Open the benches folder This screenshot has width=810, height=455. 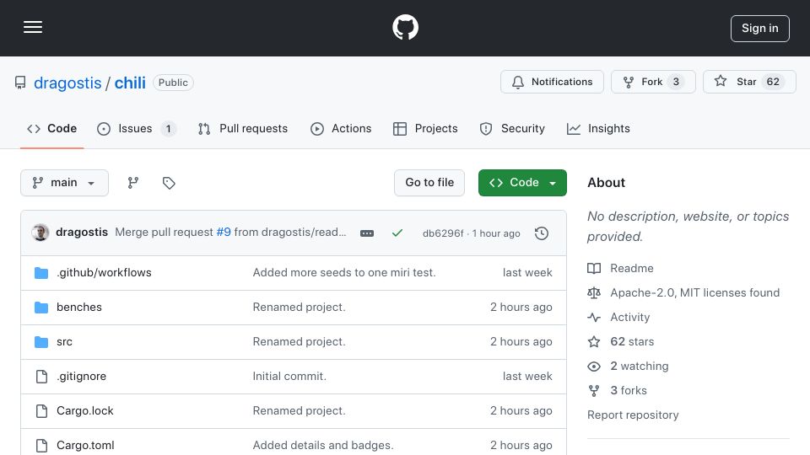pyautogui.click(x=79, y=307)
